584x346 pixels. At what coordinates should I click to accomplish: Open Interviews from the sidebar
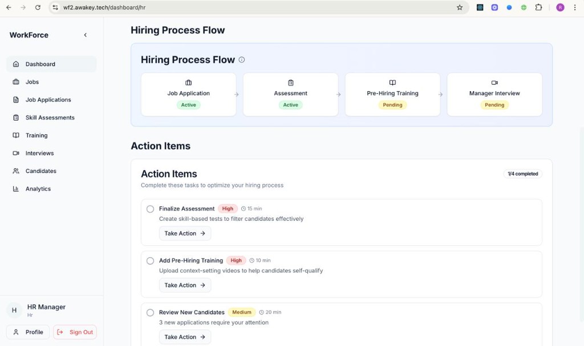pyautogui.click(x=51, y=153)
